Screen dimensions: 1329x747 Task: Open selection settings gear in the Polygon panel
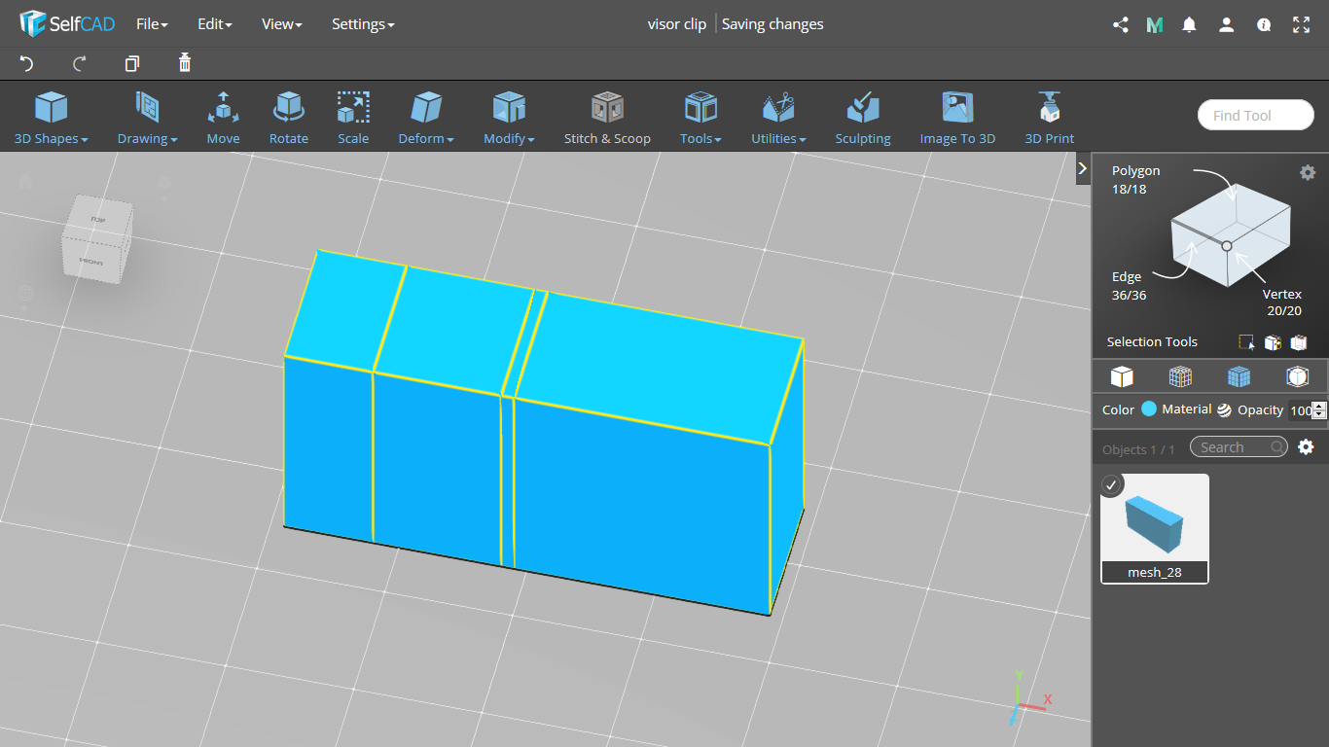click(1308, 172)
